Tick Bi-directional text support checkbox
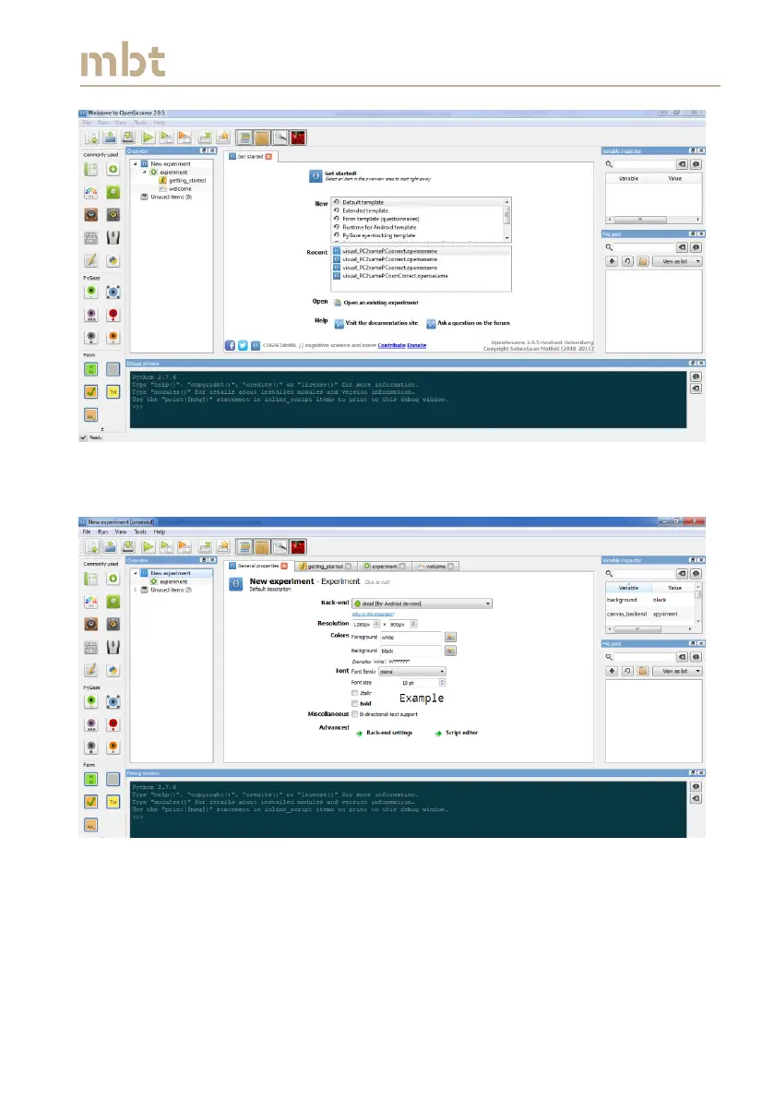774x1099 pixels. coord(354,714)
